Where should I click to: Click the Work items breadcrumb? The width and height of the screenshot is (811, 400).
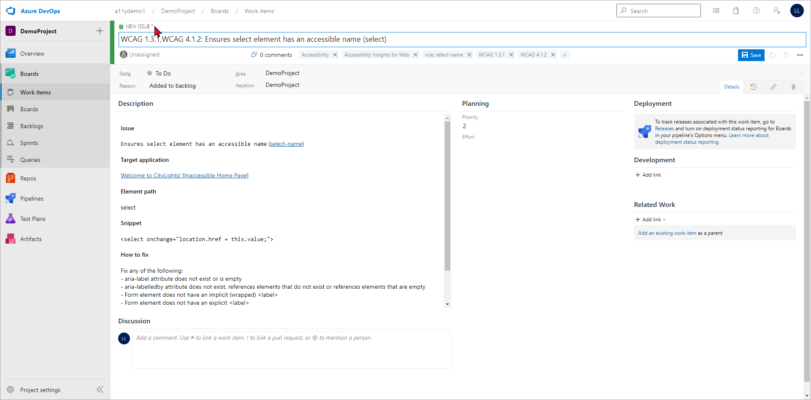pos(259,11)
